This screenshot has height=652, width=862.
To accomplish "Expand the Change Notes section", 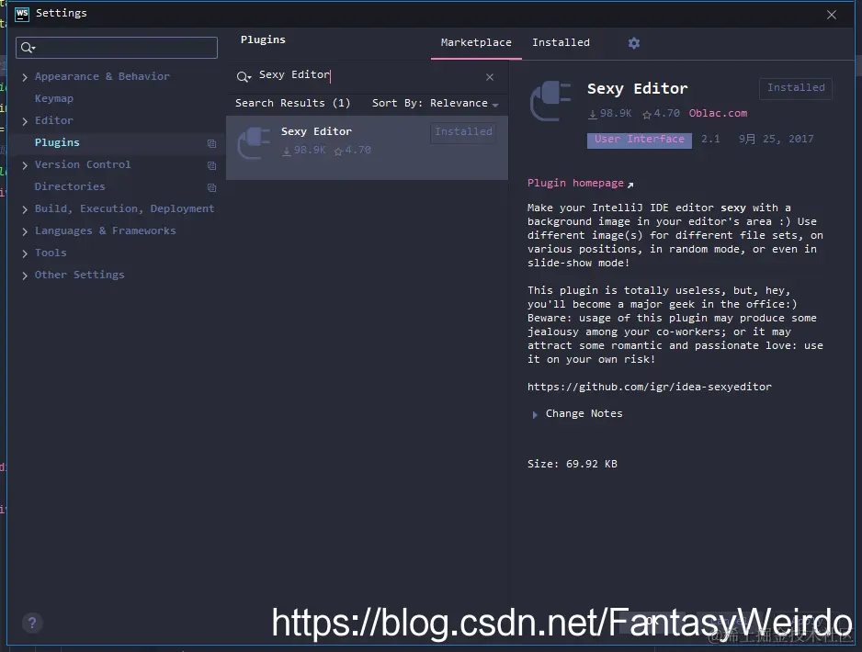I will pos(534,415).
